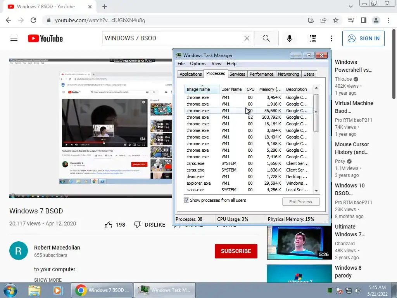Switch to the Performance tab

pos(262,74)
